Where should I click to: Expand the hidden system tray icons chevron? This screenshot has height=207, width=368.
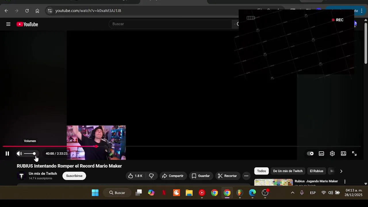pyautogui.click(x=293, y=193)
